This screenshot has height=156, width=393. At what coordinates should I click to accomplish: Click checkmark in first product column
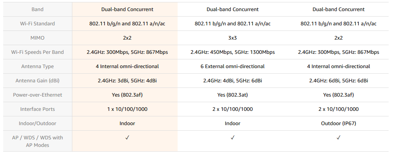(x=127, y=137)
